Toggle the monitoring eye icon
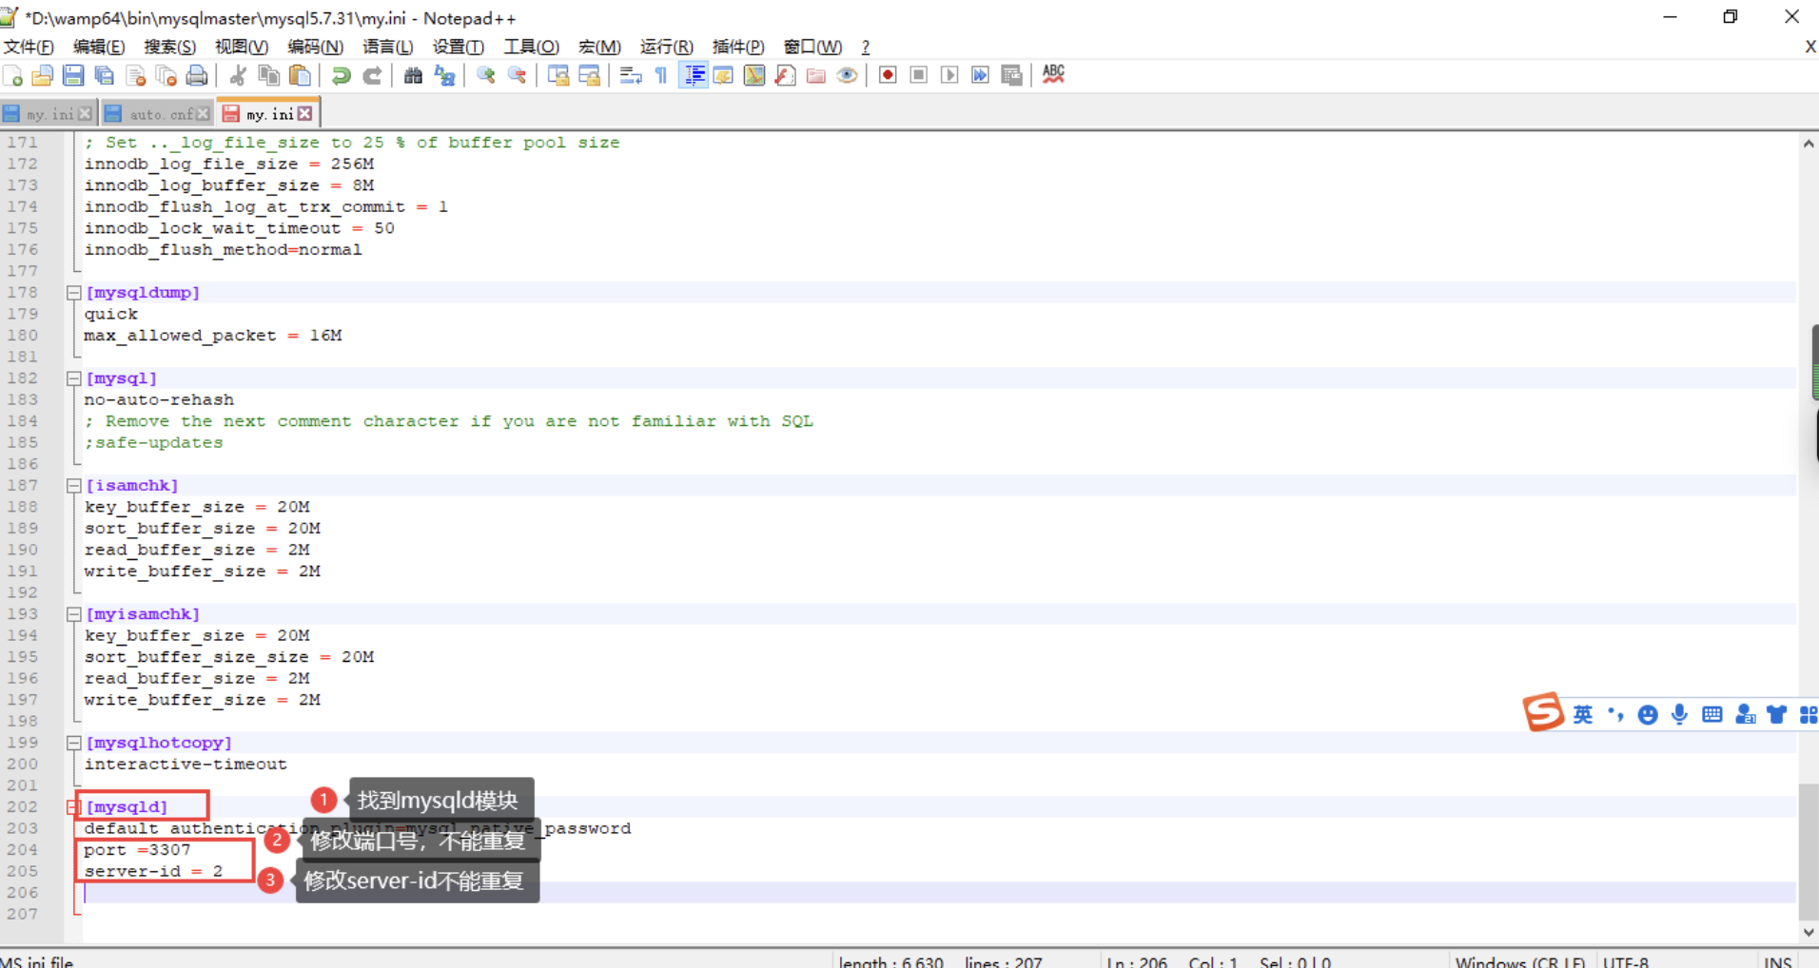1819x968 pixels. pos(847,75)
